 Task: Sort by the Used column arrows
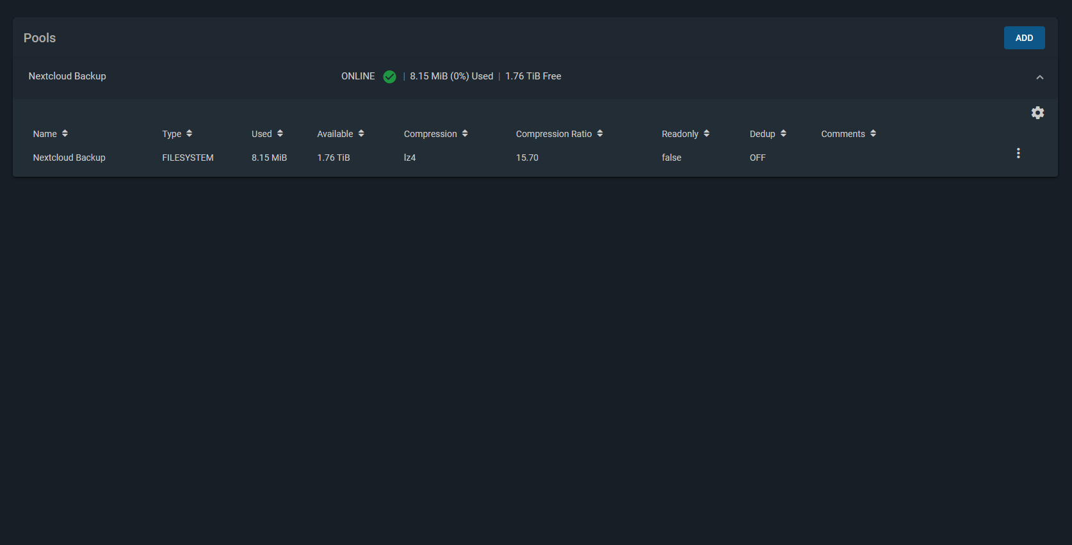[x=280, y=134]
